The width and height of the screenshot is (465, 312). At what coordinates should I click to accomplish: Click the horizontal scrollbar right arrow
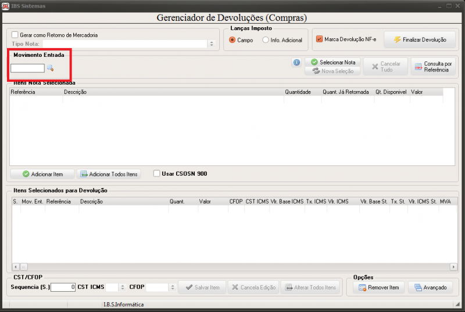click(x=453, y=267)
